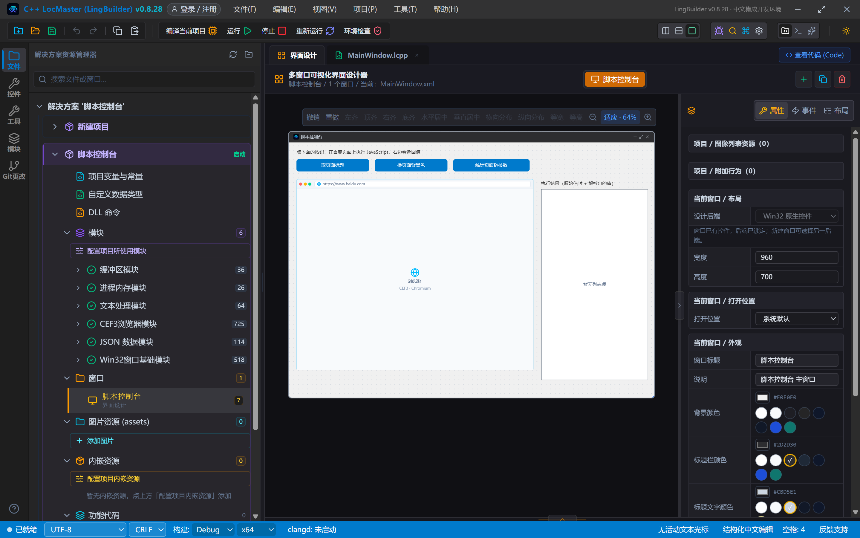860x538 pixels.
Task: Refresh the solution explorer
Action: (x=233, y=54)
